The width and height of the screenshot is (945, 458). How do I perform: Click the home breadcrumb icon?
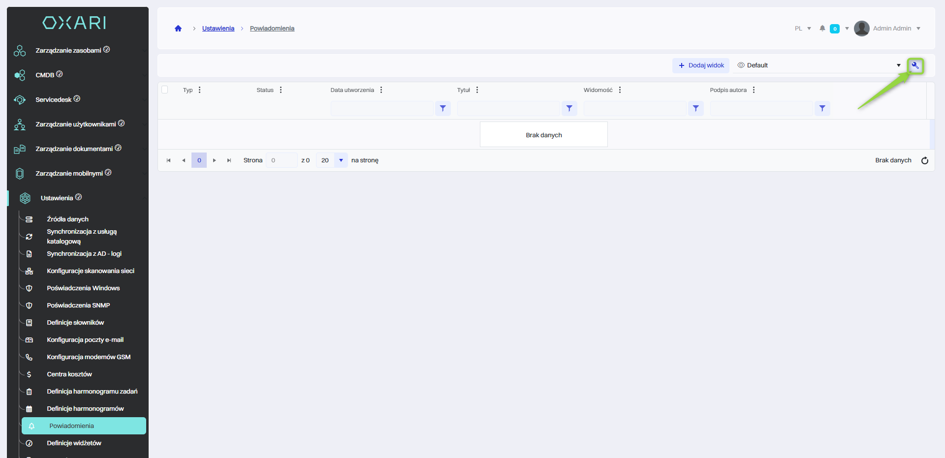[178, 29]
